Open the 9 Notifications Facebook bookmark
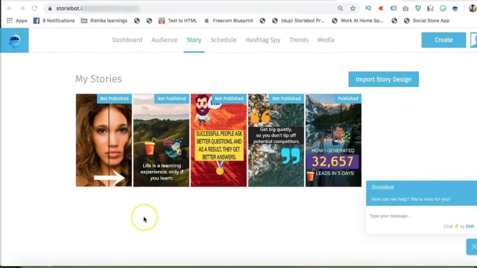 pyautogui.click(x=54, y=20)
